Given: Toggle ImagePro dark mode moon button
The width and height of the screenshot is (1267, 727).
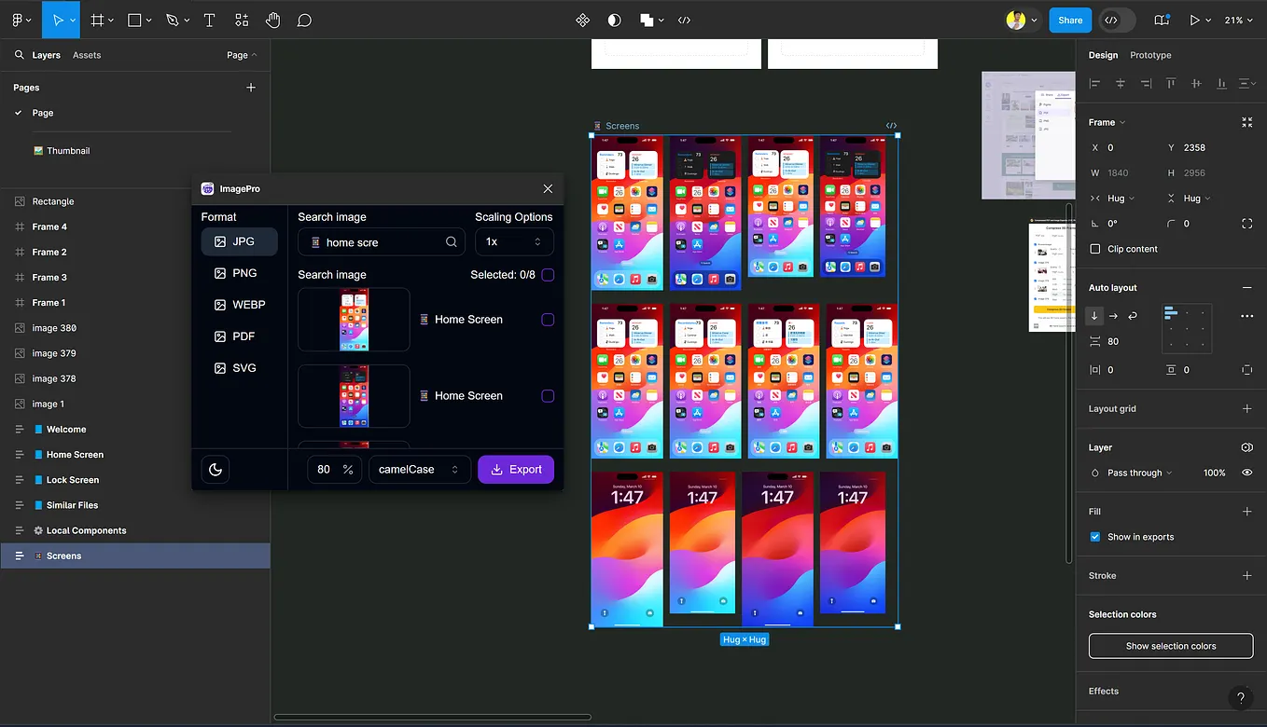Looking at the screenshot, I should coord(216,469).
